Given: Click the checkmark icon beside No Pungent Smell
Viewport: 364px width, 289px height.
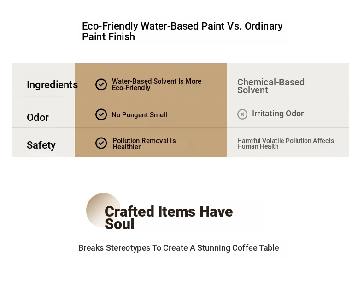Looking at the screenshot, I should (x=101, y=114).
